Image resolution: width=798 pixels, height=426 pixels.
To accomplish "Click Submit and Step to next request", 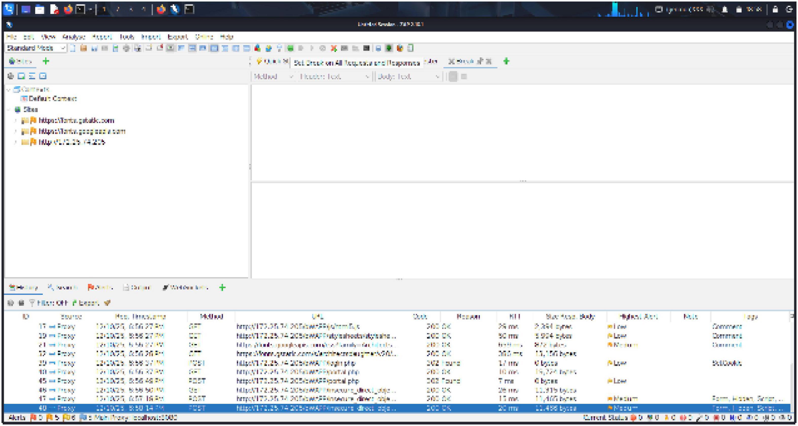I will tap(300, 48).
